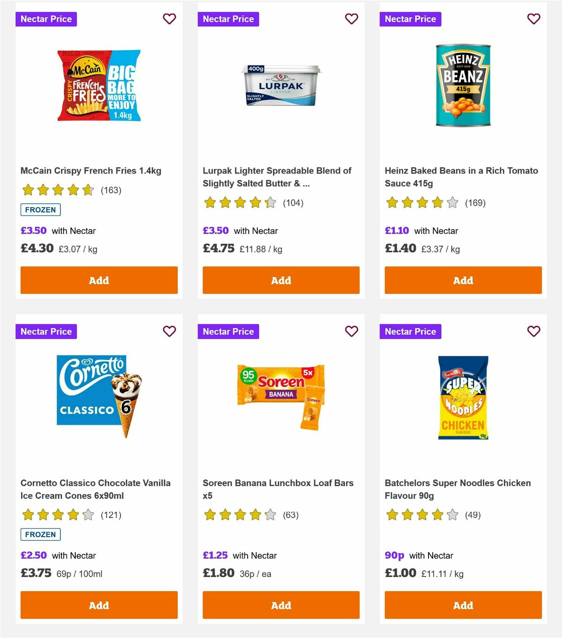Toggle favourite for McCain Crispy French Fries

click(x=169, y=19)
